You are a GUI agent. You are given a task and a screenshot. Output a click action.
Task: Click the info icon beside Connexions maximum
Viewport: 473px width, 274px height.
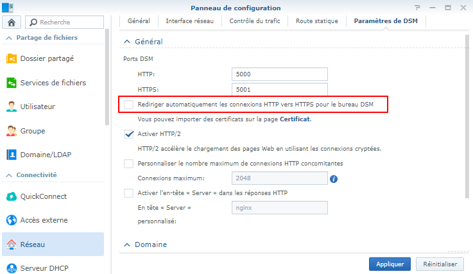[x=334, y=179]
